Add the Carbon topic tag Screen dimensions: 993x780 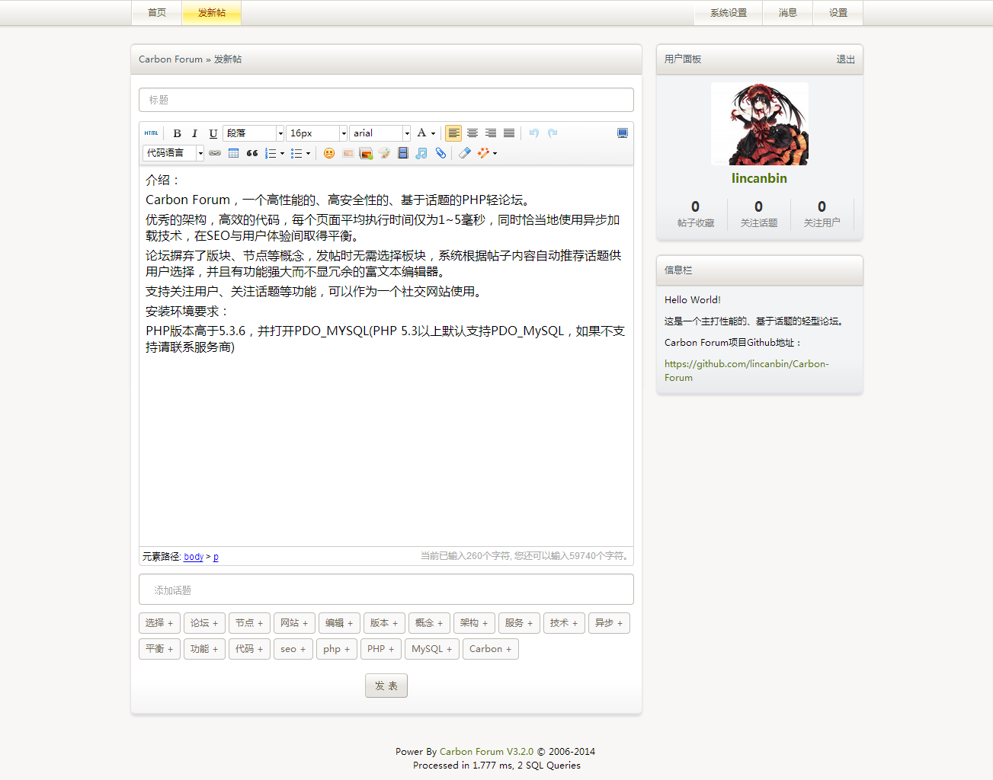(x=491, y=649)
